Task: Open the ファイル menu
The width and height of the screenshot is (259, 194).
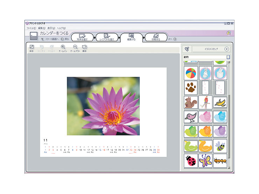Action: click(x=31, y=28)
